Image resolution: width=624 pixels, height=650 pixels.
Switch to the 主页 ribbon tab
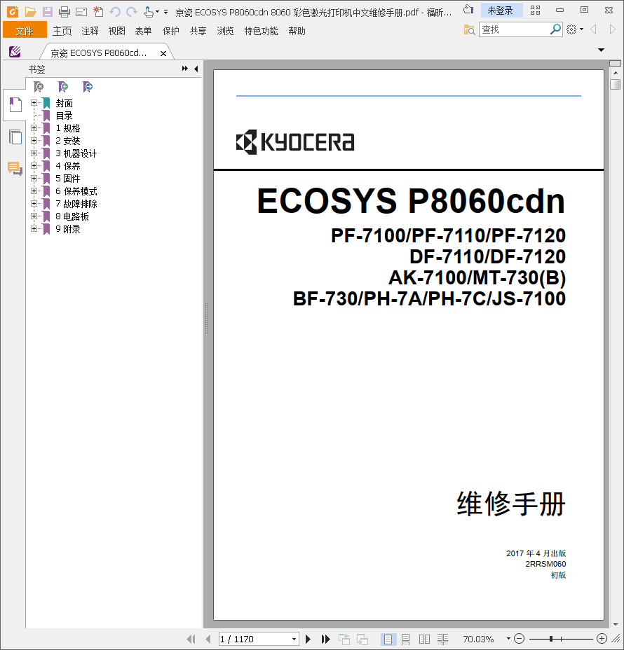pos(62,31)
